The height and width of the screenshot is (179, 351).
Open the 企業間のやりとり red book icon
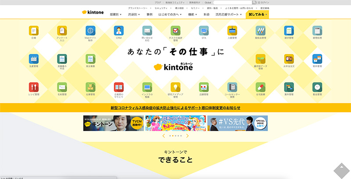pos(118,87)
